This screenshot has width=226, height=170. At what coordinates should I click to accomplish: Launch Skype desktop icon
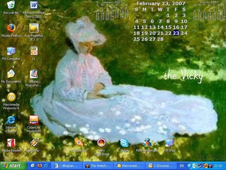click(x=124, y=145)
